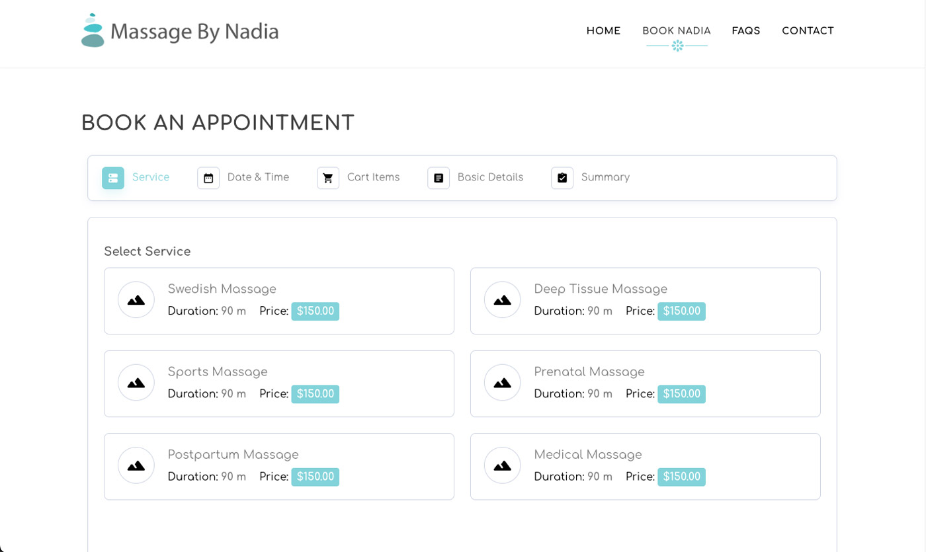Click the Date & Time calendar icon
The height and width of the screenshot is (552, 926).
[x=208, y=178]
